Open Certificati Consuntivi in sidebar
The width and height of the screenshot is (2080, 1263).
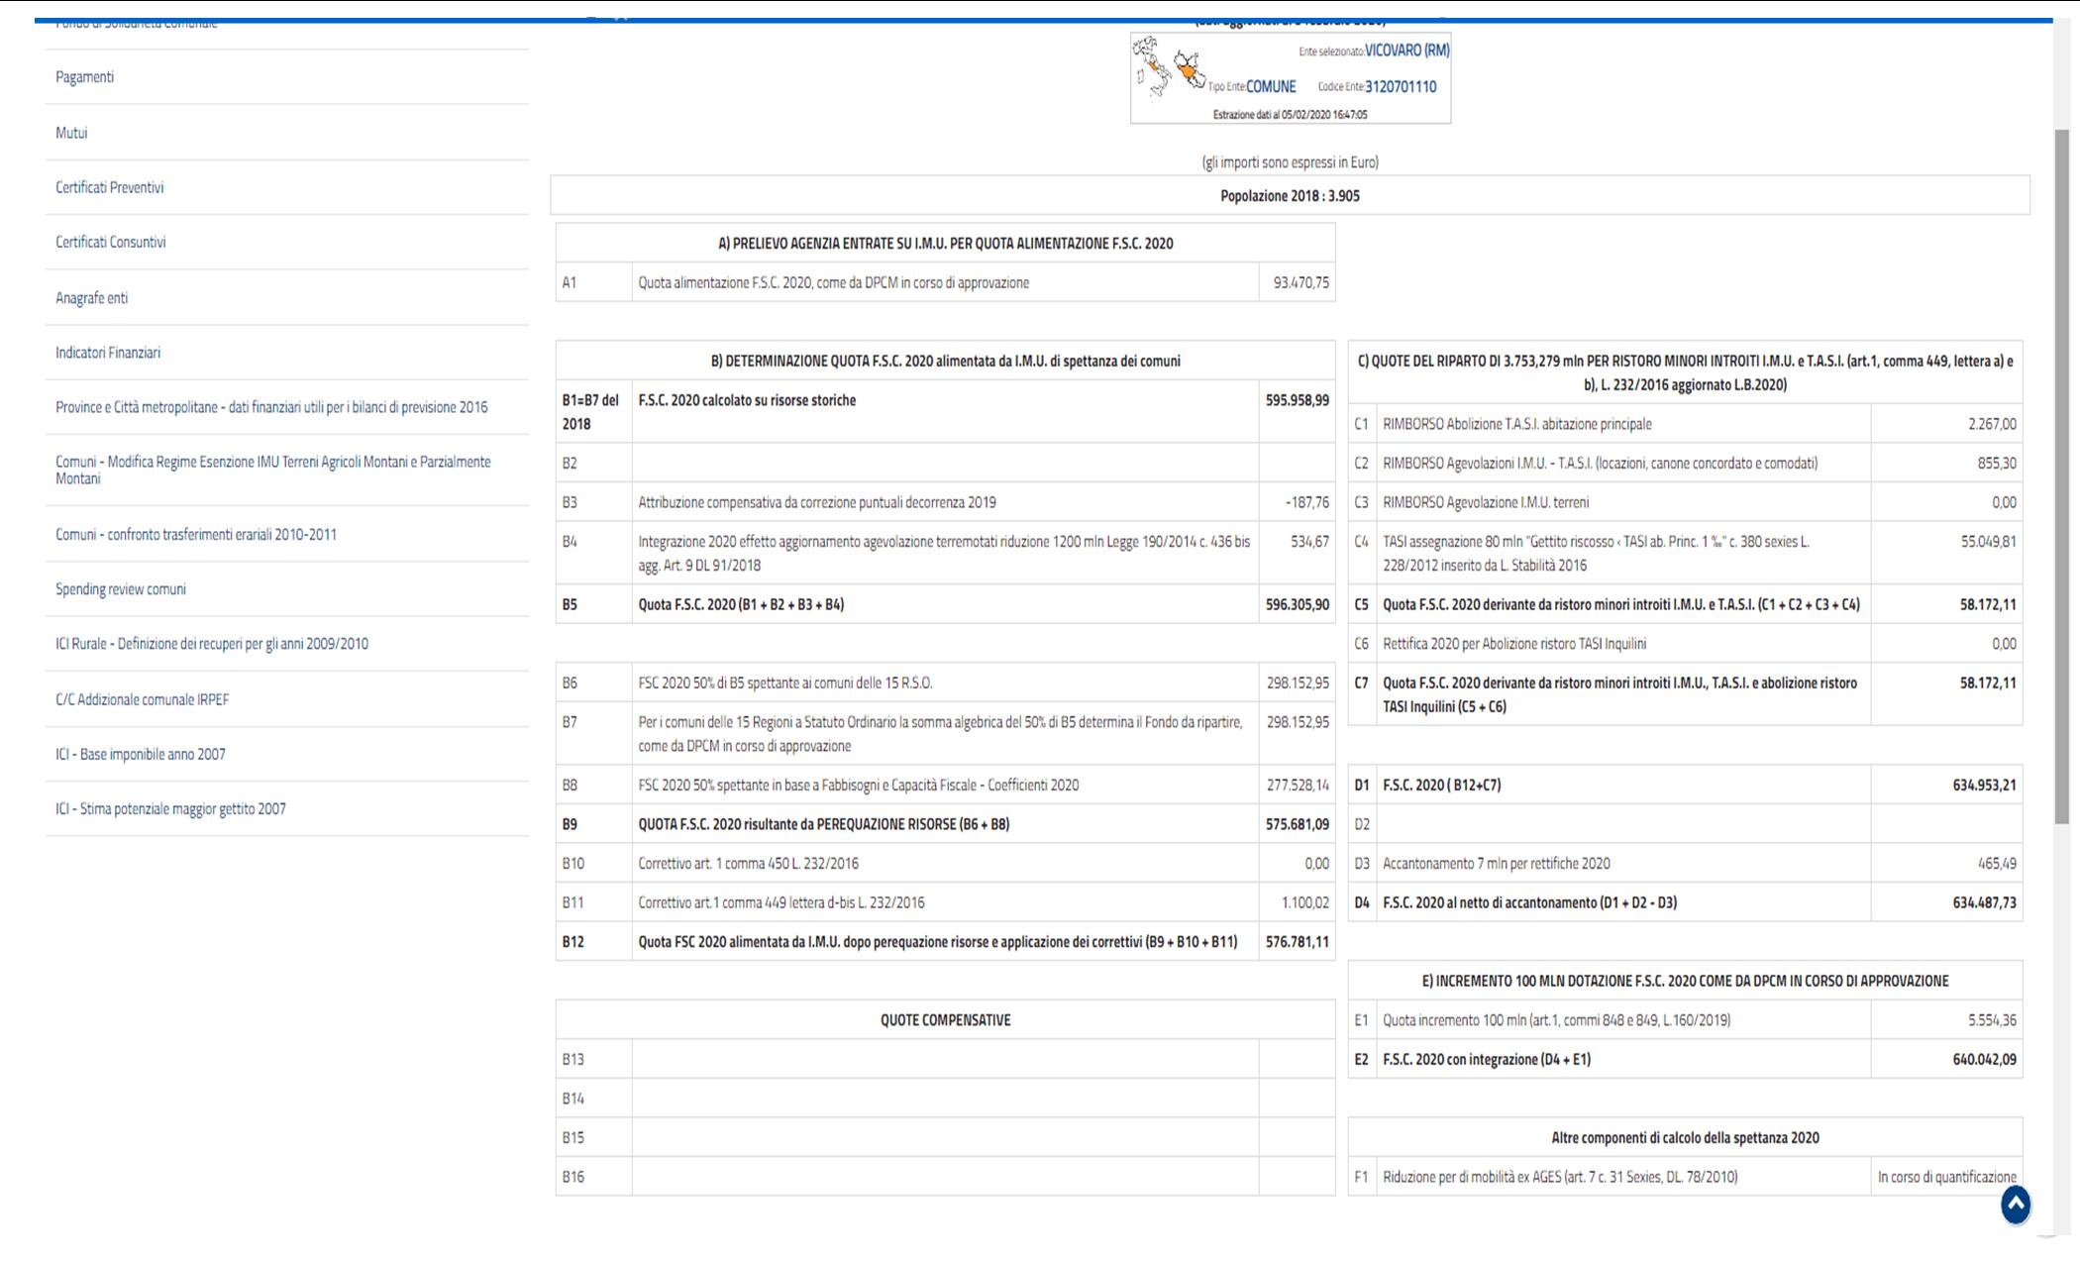[x=111, y=242]
